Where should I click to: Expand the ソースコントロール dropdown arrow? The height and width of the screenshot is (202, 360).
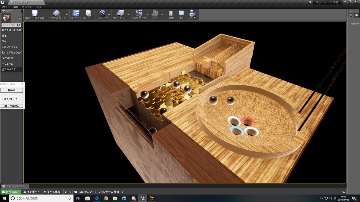point(67,14)
